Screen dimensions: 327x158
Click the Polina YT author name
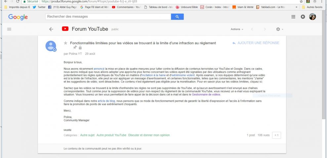click(x=75, y=54)
